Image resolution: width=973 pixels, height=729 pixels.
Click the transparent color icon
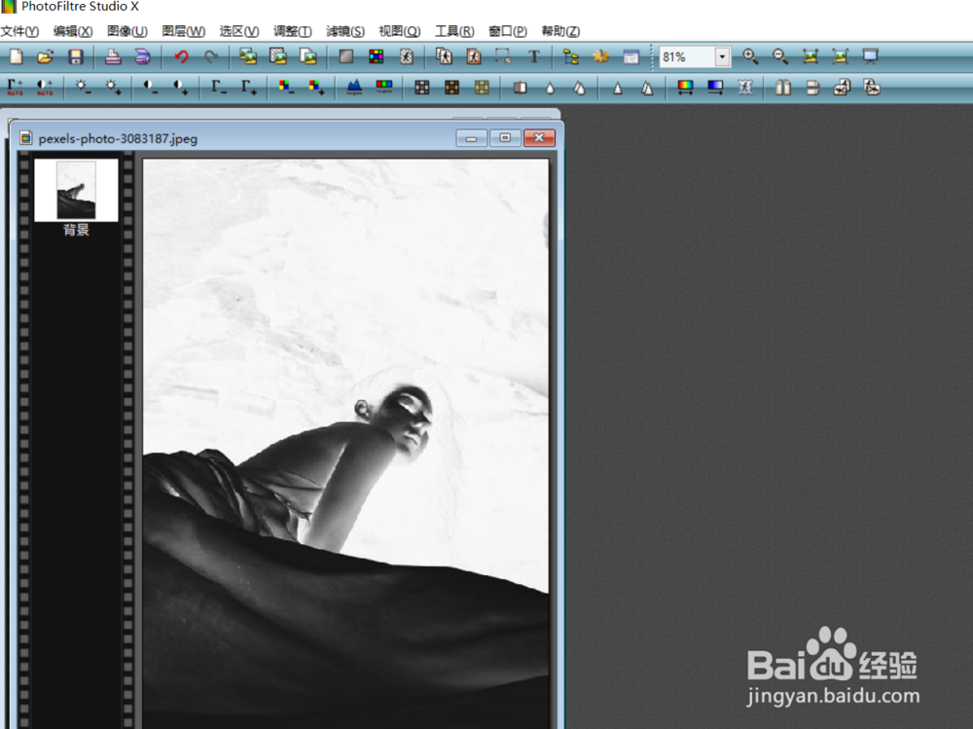pos(407,57)
